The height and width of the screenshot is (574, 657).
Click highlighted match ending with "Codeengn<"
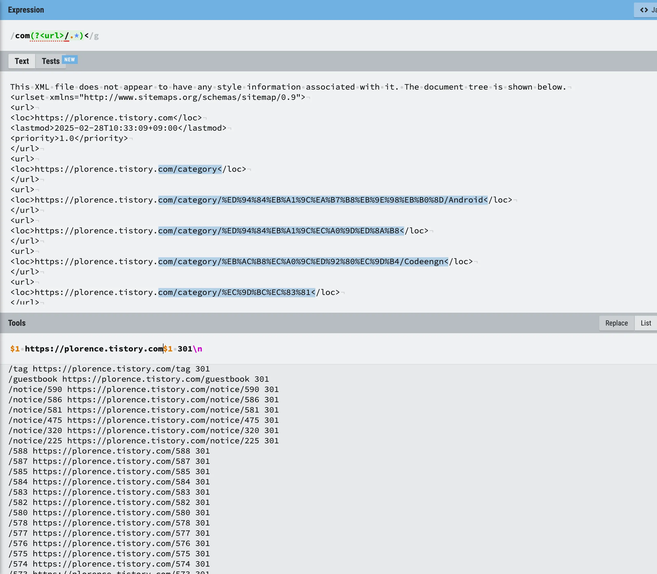[x=303, y=261]
